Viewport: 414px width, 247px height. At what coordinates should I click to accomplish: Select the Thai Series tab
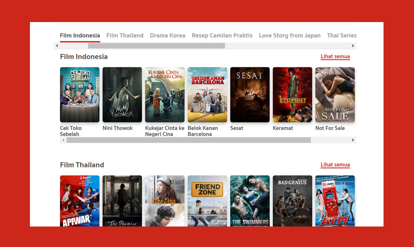click(x=341, y=35)
